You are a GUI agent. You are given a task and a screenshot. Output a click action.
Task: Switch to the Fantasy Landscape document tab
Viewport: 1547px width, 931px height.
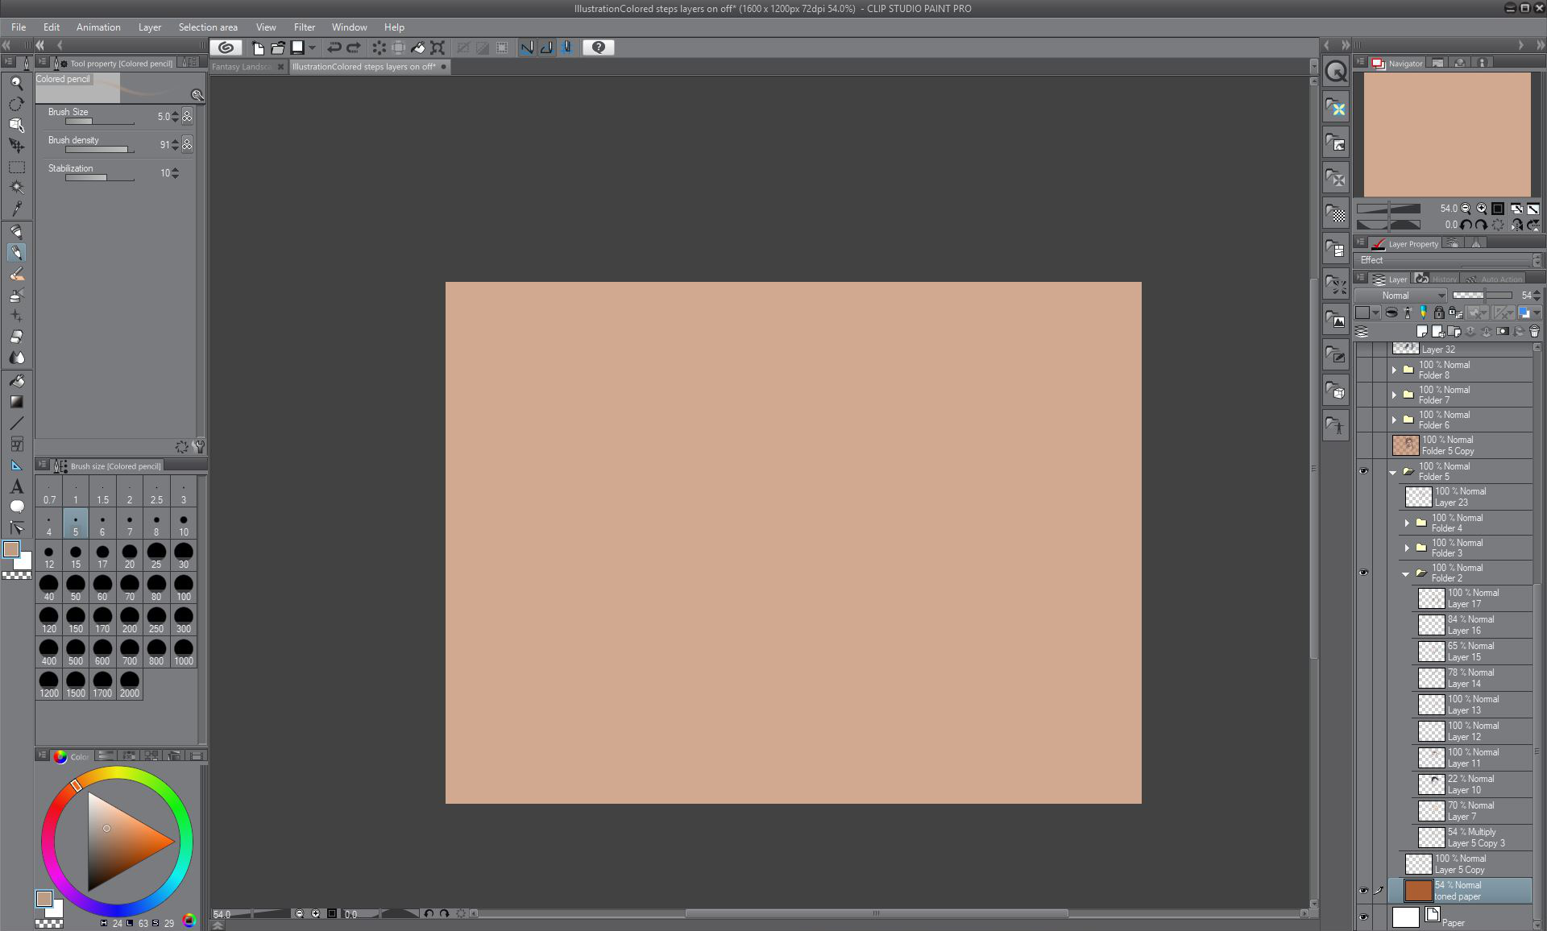tap(242, 67)
